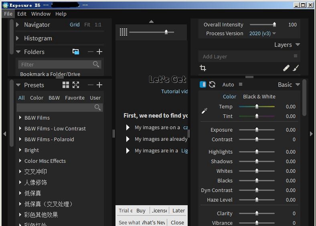Collapse the Presets panel

(18, 85)
